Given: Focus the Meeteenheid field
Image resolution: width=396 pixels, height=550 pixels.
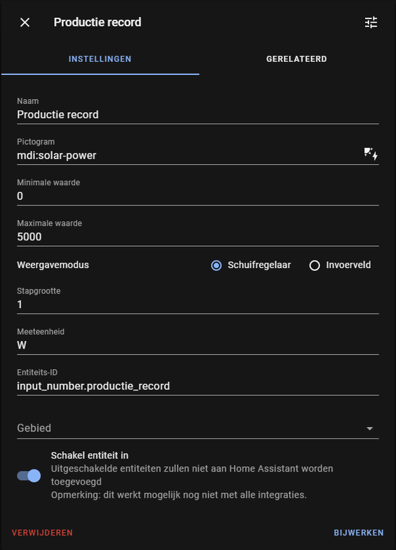Looking at the screenshot, I should 198,341.
